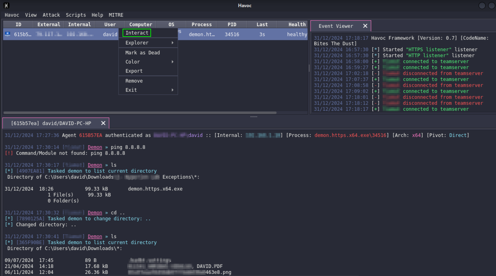The image size is (496, 276).
Task: Click the demon.ht… process cell
Action: click(x=202, y=34)
